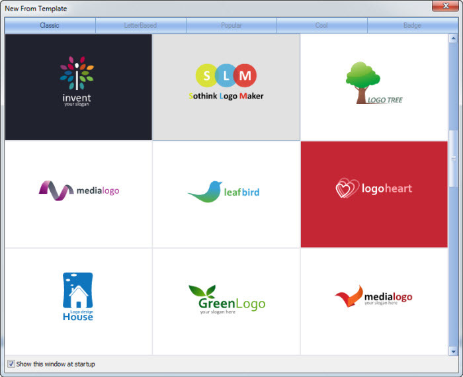
Task: Click the scrollbar up arrow
Action: coord(453,38)
